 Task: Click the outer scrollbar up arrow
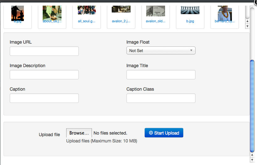pos(252,155)
